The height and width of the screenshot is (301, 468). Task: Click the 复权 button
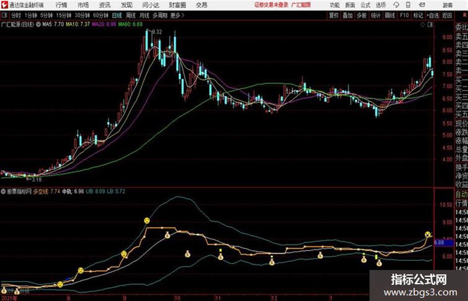tap(334, 15)
